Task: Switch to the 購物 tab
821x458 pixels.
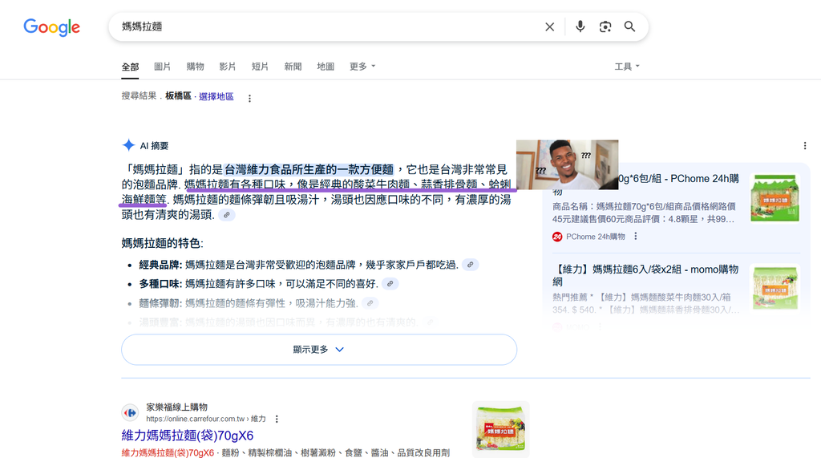Action: coord(195,67)
